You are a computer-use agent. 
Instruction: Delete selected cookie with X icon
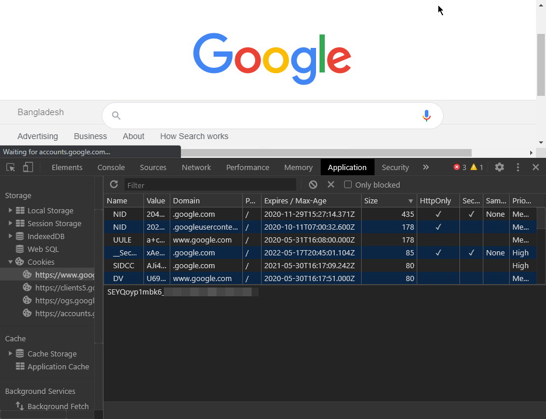(331, 184)
